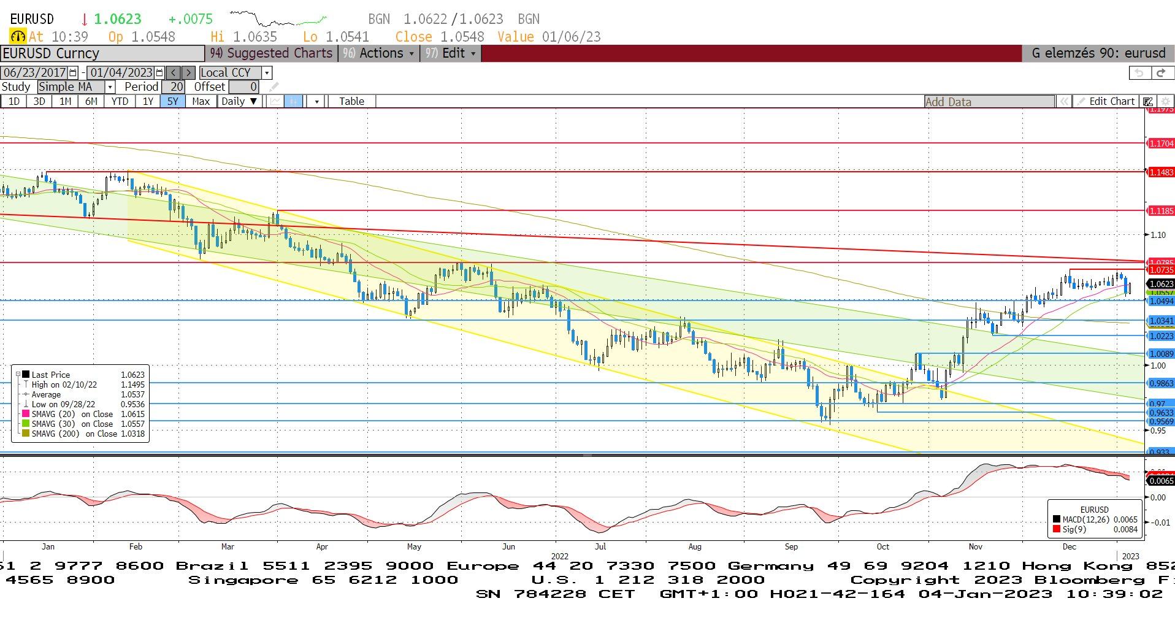
Task: Shift date range backward with left arrow
Action: point(174,72)
